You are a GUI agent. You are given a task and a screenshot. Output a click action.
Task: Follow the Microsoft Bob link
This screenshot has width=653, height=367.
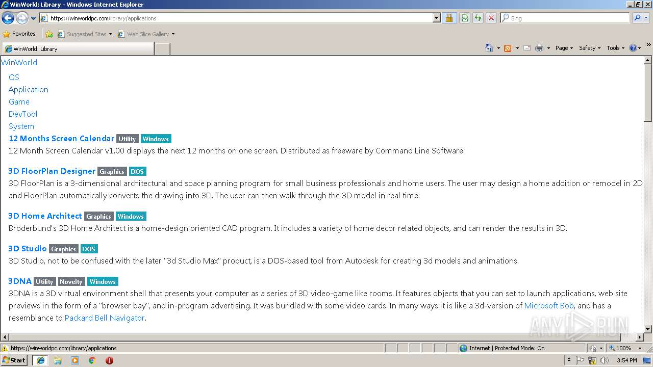pos(549,306)
